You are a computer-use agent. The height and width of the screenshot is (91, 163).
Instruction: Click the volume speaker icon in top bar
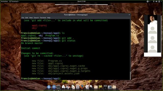pos(156,2)
